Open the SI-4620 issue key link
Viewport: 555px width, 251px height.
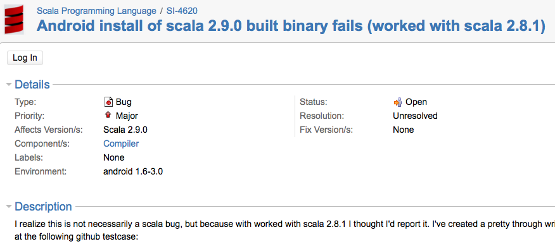tap(182, 11)
